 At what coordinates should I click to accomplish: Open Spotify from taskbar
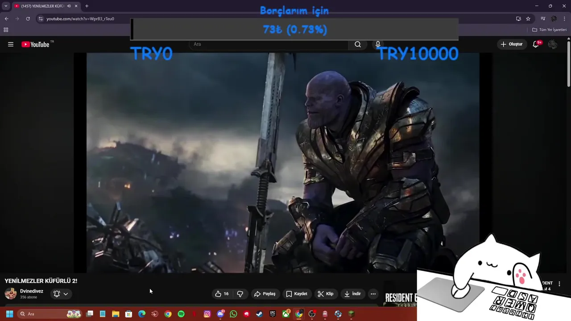coord(181,314)
